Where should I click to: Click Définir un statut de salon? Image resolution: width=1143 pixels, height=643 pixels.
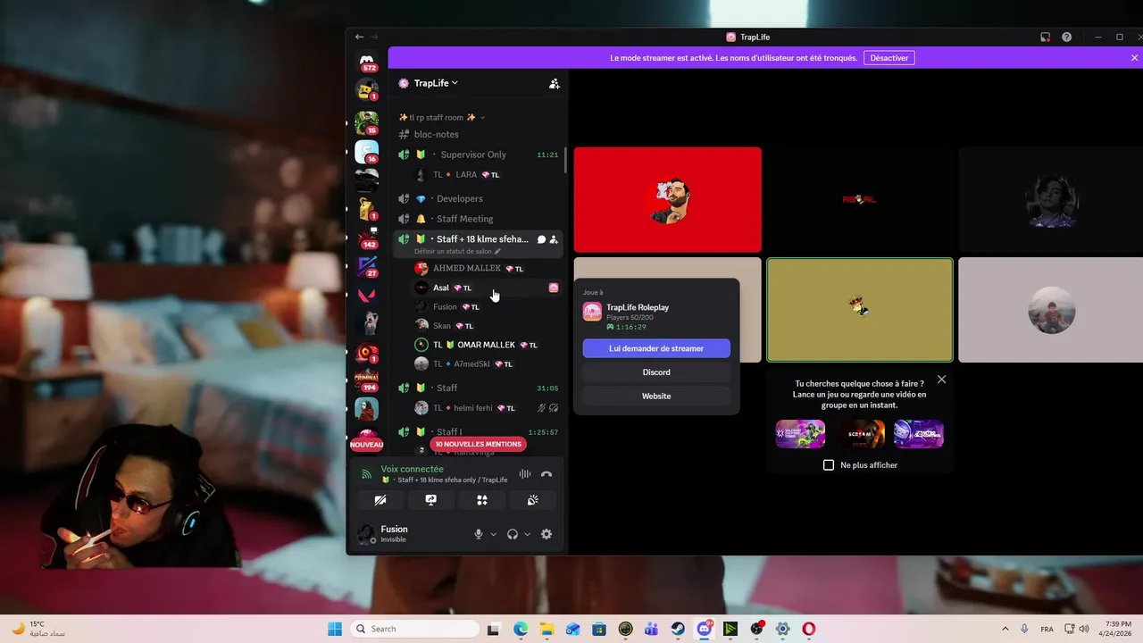(x=457, y=252)
